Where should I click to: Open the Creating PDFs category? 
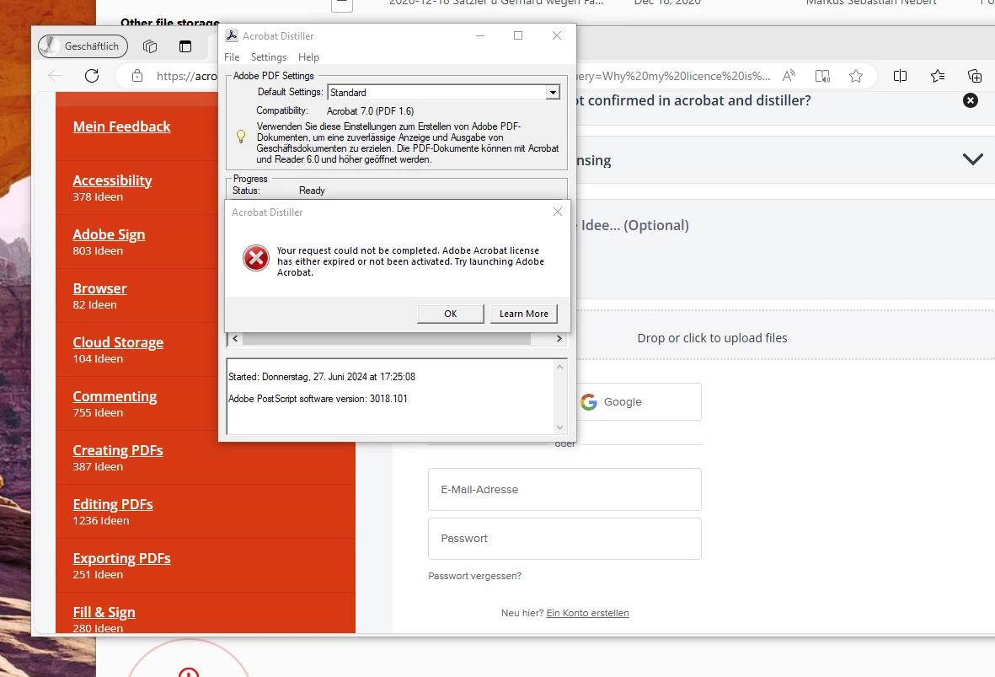pos(118,450)
